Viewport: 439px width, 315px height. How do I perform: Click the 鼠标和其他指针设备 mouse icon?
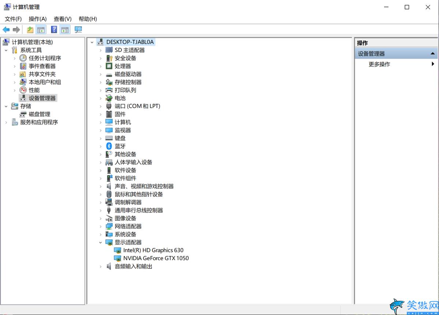[109, 194]
